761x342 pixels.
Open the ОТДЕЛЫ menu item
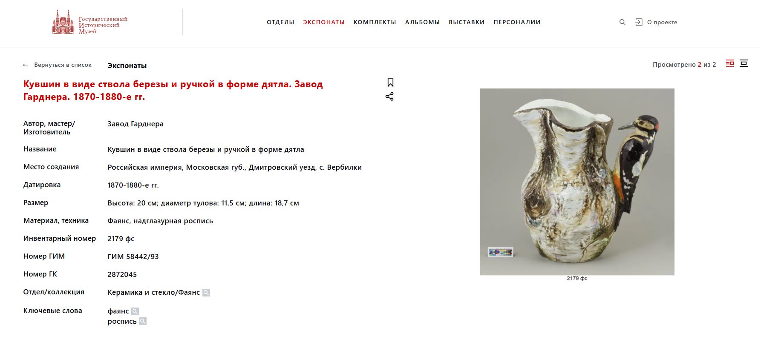click(280, 22)
